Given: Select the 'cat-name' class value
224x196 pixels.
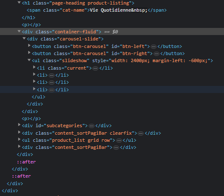Looking at the screenshot, I should tap(74, 10).
